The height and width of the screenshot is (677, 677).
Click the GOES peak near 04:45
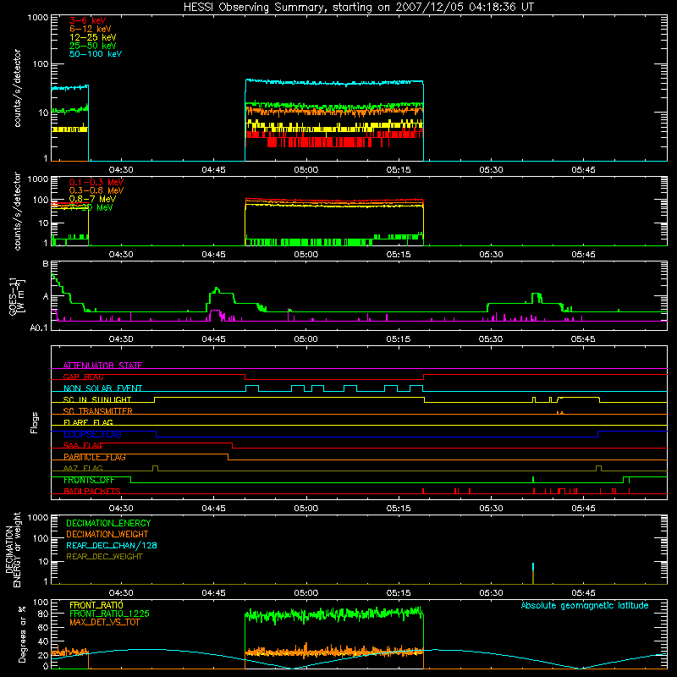coord(217,289)
